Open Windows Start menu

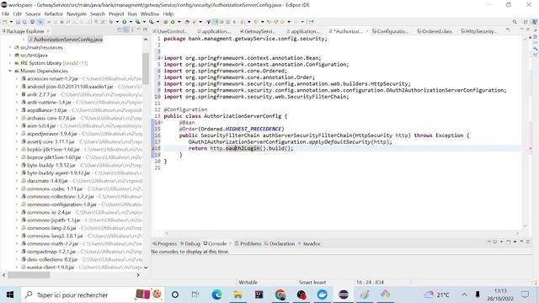(10, 295)
